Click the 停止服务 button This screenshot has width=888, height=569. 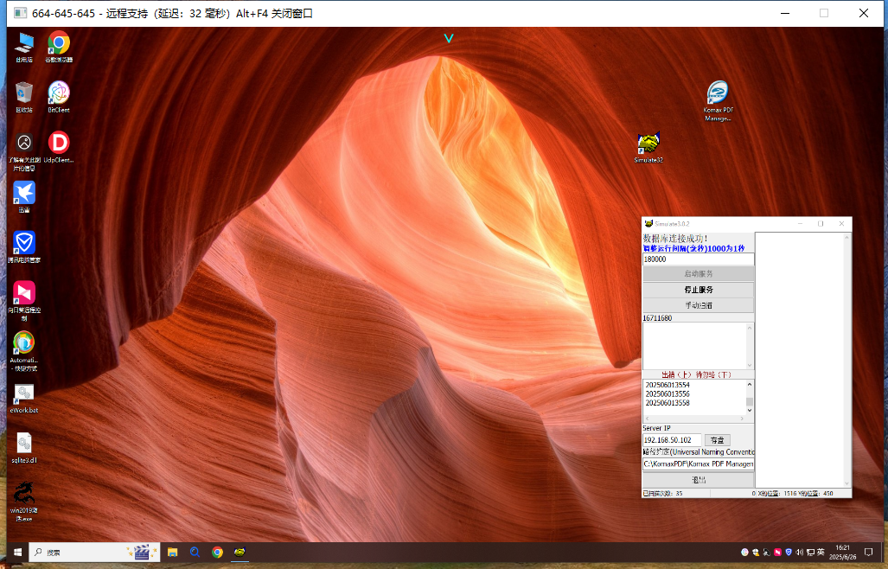699,290
